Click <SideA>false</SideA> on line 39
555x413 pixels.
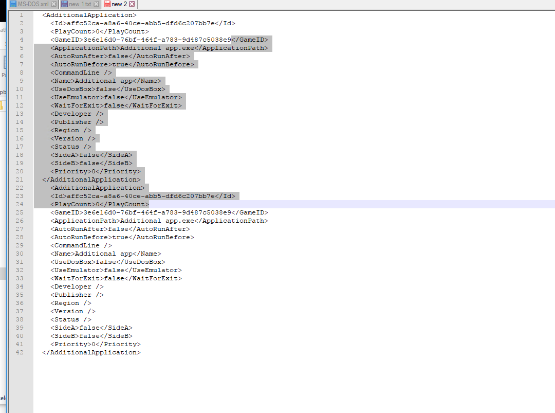tap(91, 328)
